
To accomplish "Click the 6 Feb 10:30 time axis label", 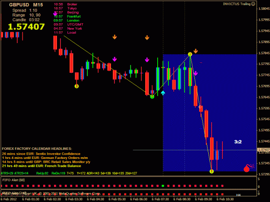I will [x=225, y=199].
